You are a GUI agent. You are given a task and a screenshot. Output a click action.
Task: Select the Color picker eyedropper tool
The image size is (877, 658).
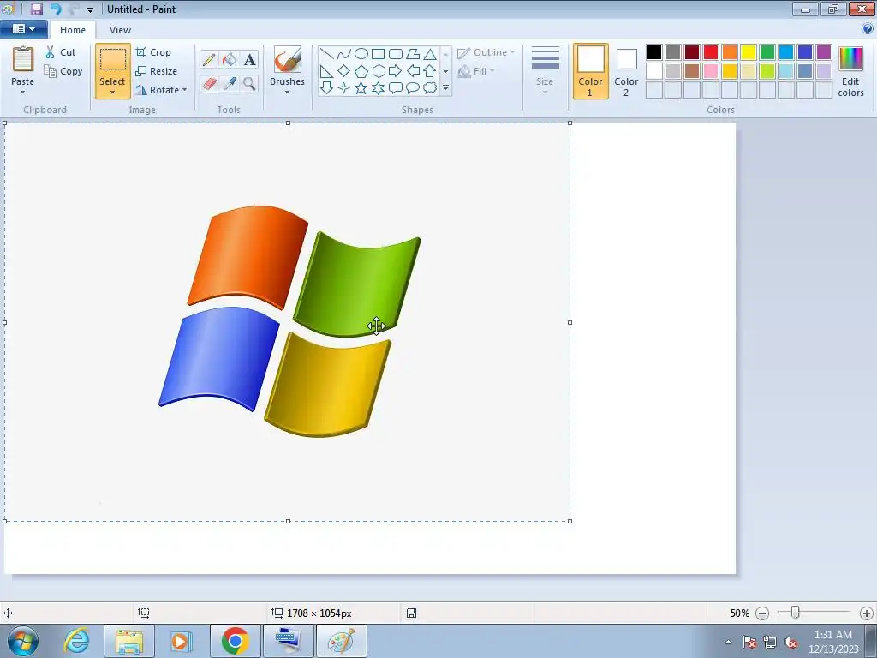pyautogui.click(x=230, y=83)
